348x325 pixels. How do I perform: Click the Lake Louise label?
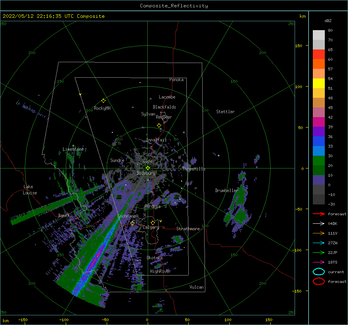tap(30, 190)
